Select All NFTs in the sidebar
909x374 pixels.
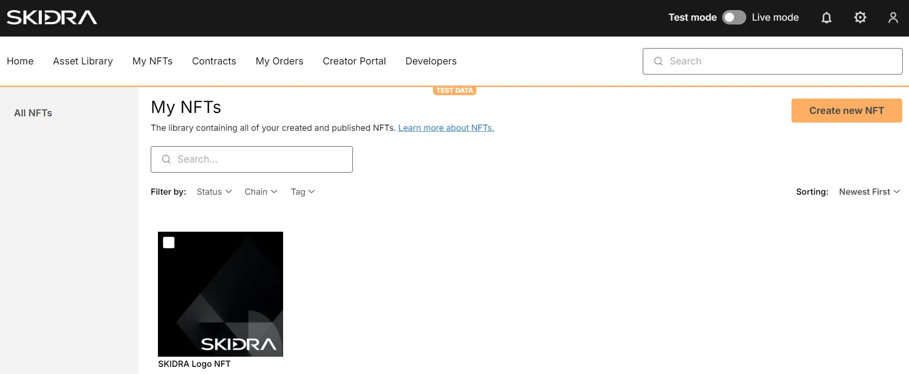tap(33, 113)
